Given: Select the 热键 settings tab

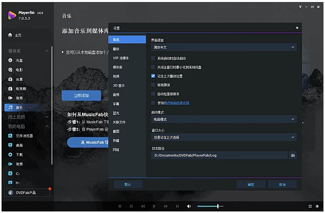Looking at the screenshot, I should point(116,140).
